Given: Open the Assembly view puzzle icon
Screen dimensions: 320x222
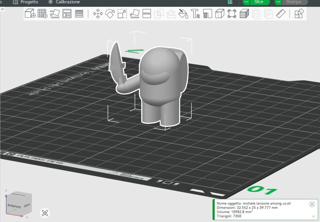Looking at the screenshot, I should [x=299, y=13].
